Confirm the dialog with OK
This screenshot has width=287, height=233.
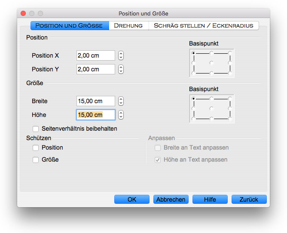[x=132, y=199]
